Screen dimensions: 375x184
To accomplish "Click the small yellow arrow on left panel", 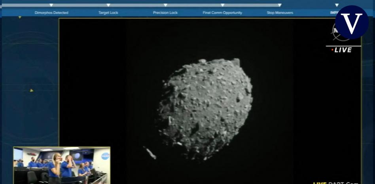I will pos(32,90).
